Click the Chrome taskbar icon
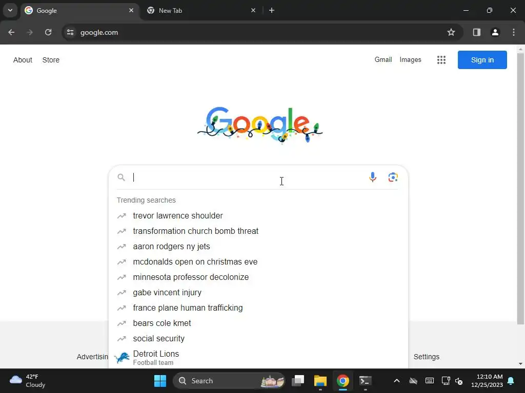 pos(343,381)
